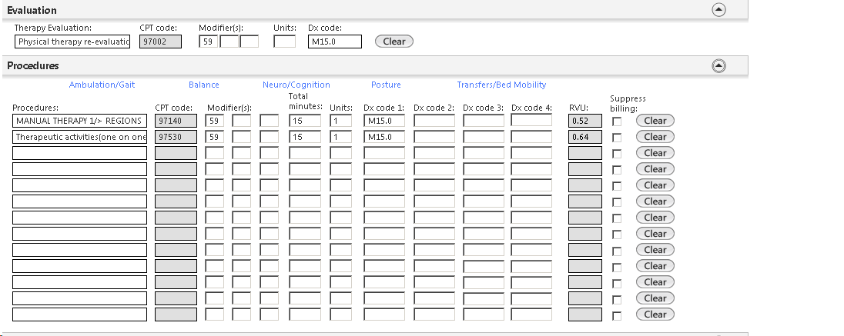Click Dx code 4 field in MANUAL THERAPY row
The image size is (844, 336).
(531, 121)
